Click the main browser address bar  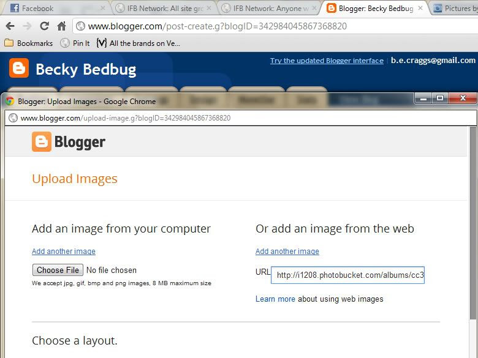click(275, 26)
